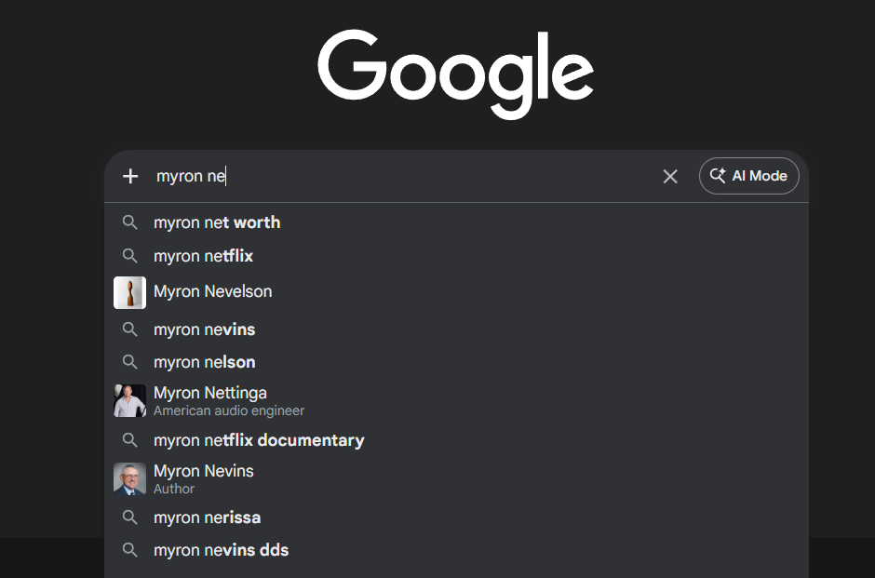875x578 pixels.
Task: Select 'myron nelson' suggestion
Action: pos(456,362)
